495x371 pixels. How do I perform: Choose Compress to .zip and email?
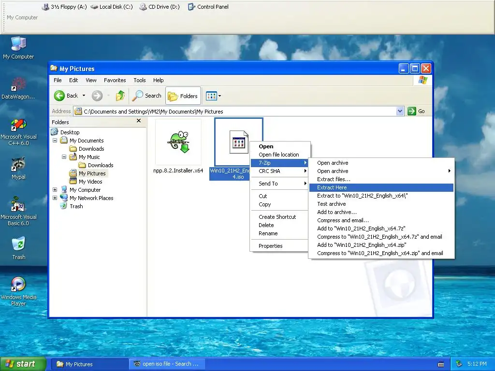(381, 253)
